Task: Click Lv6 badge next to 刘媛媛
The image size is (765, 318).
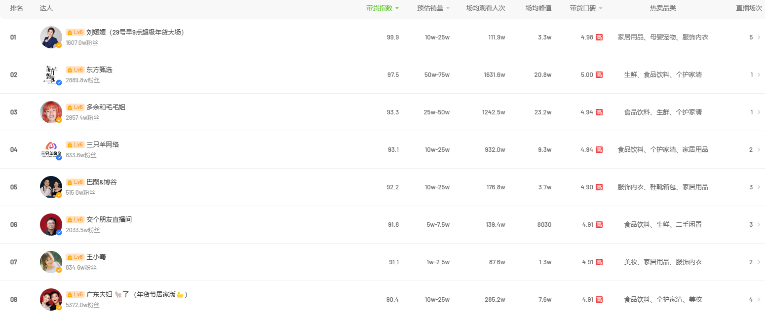Action: click(x=75, y=32)
